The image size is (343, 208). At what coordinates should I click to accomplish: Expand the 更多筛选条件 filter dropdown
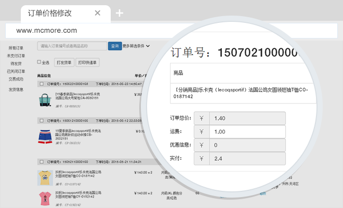click(x=136, y=46)
